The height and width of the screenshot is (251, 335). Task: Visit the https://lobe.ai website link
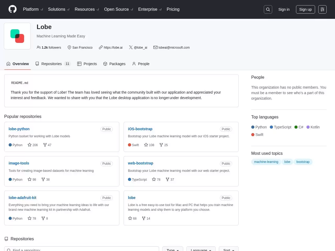[x=113, y=48]
